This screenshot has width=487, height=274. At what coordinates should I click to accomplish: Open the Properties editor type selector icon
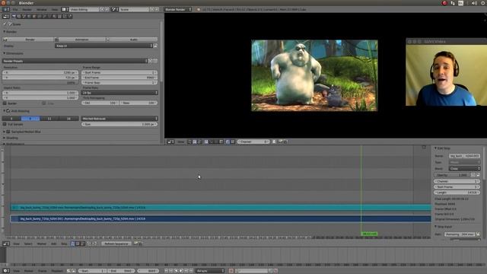pyautogui.click(x=6, y=16)
